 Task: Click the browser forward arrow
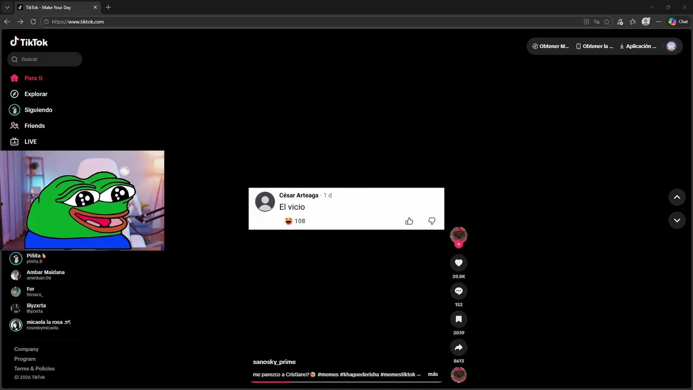coord(20,22)
